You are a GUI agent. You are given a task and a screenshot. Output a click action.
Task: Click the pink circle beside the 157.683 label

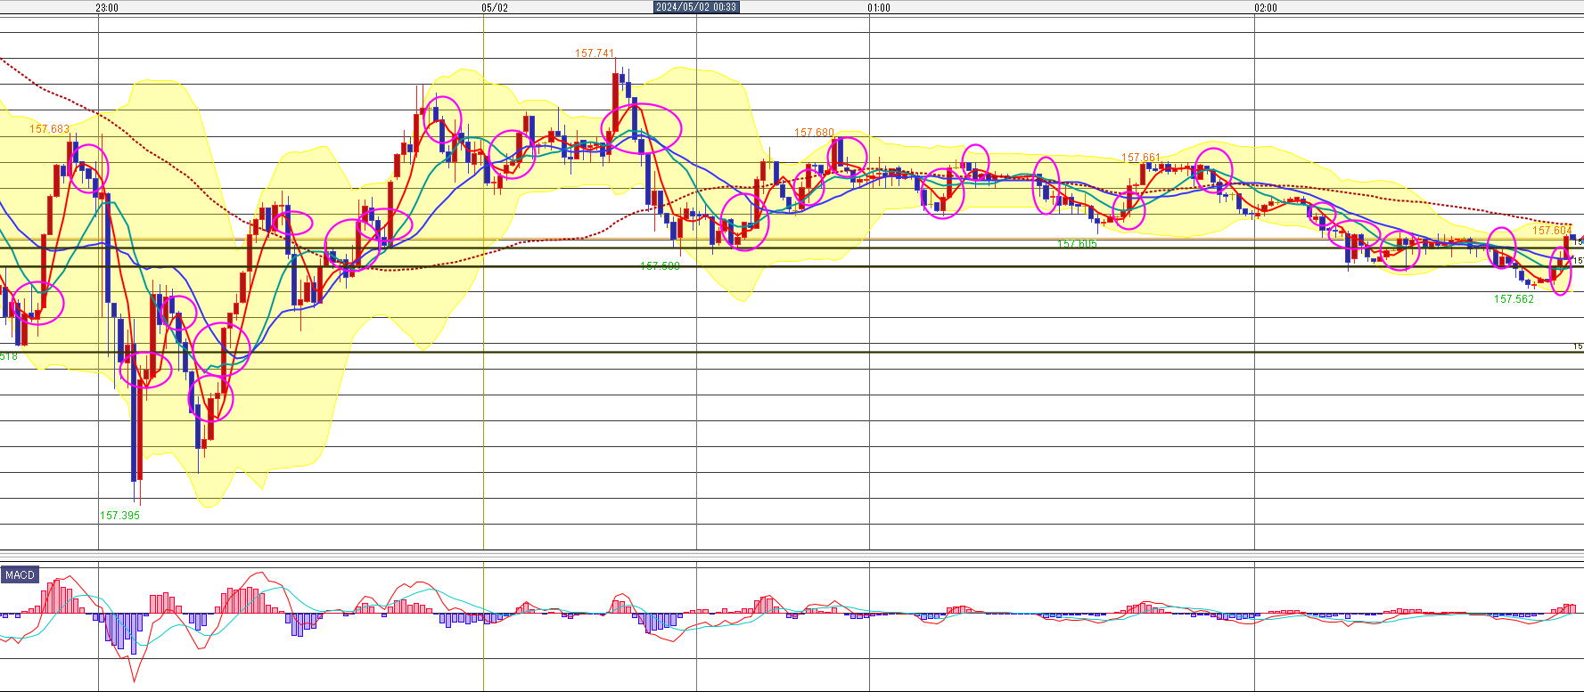pyautogui.click(x=88, y=166)
